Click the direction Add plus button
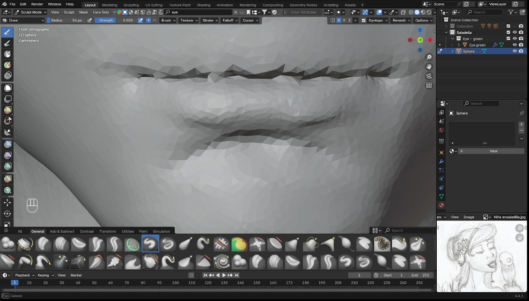 [x=148, y=20]
